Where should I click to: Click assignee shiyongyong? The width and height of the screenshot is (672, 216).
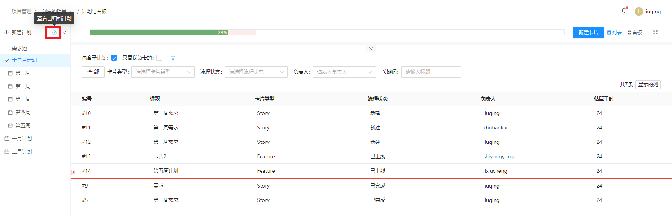click(x=498, y=156)
